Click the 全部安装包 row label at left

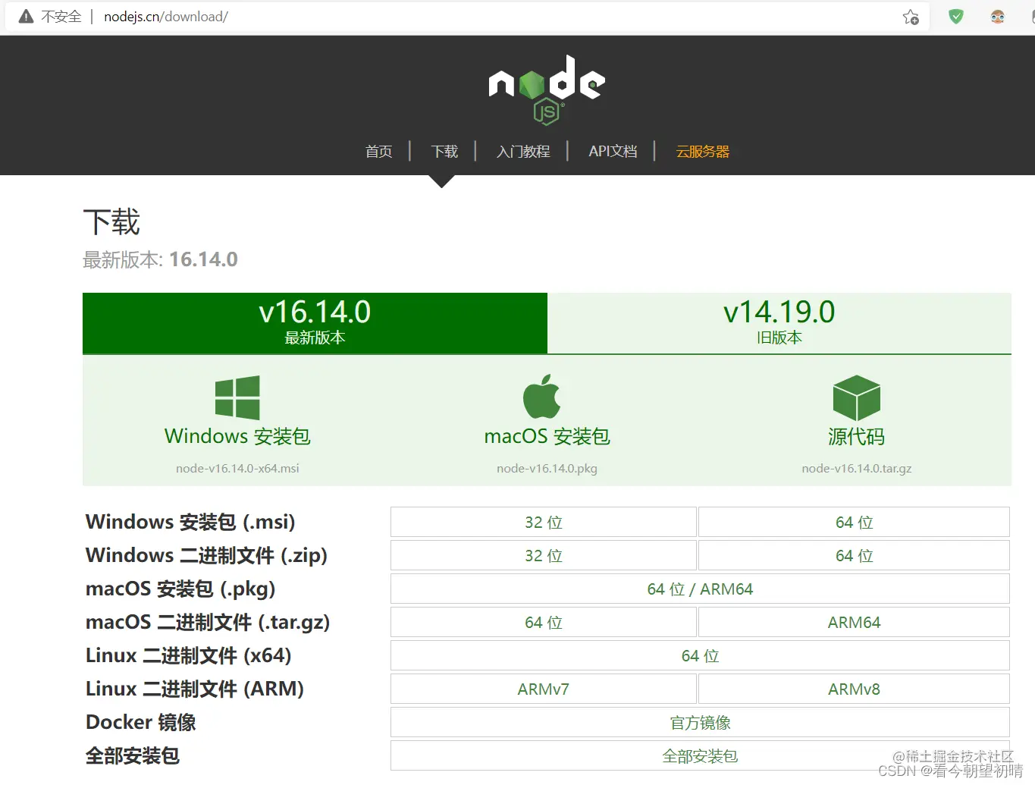[x=133, y=755]
